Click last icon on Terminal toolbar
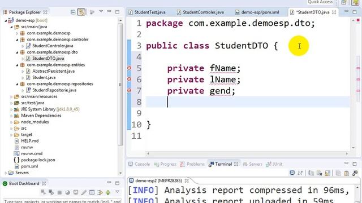The height and width of the screenshot is (203, 362). [x=355, y=173]
